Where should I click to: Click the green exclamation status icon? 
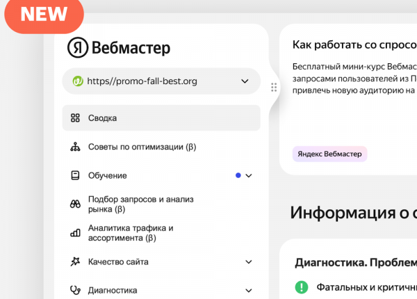(301, 286)
